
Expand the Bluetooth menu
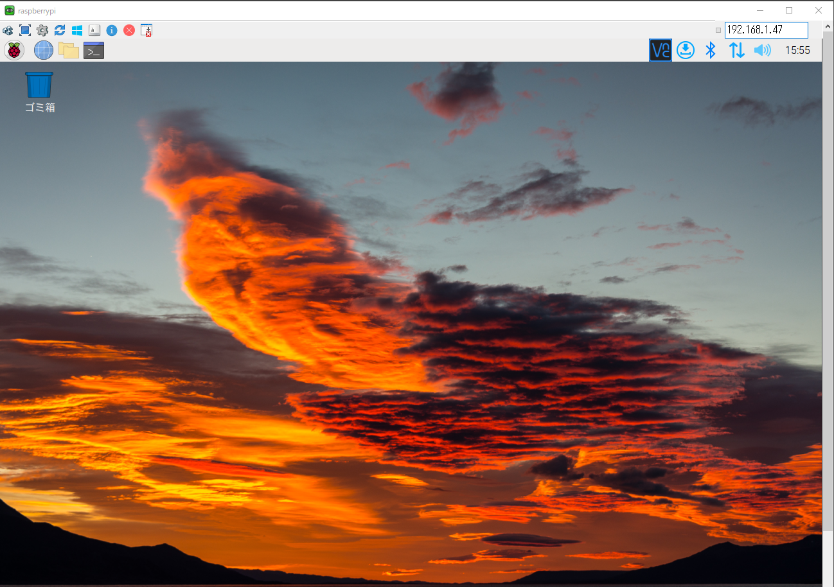711,50
